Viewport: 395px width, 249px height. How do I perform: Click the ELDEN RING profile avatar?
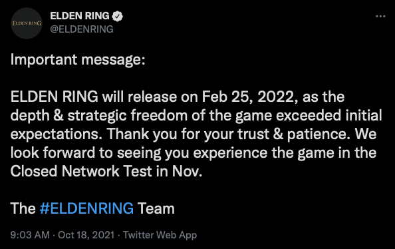pyautogui.click(x=27, y=23)
